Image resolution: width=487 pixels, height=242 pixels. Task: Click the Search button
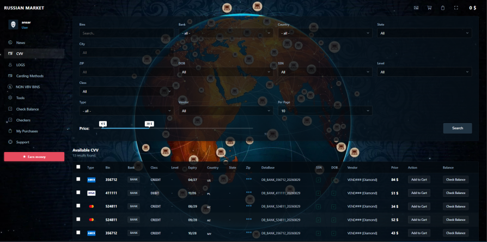tap(458, 128)
